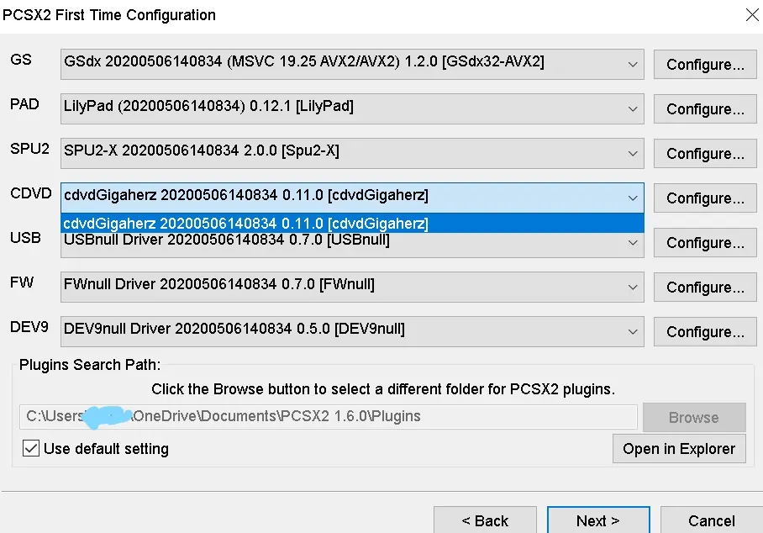The height and width of the screenshot is (533, 763).
Task: Configure the FW plugin
Action: click(x=705, y=288)
